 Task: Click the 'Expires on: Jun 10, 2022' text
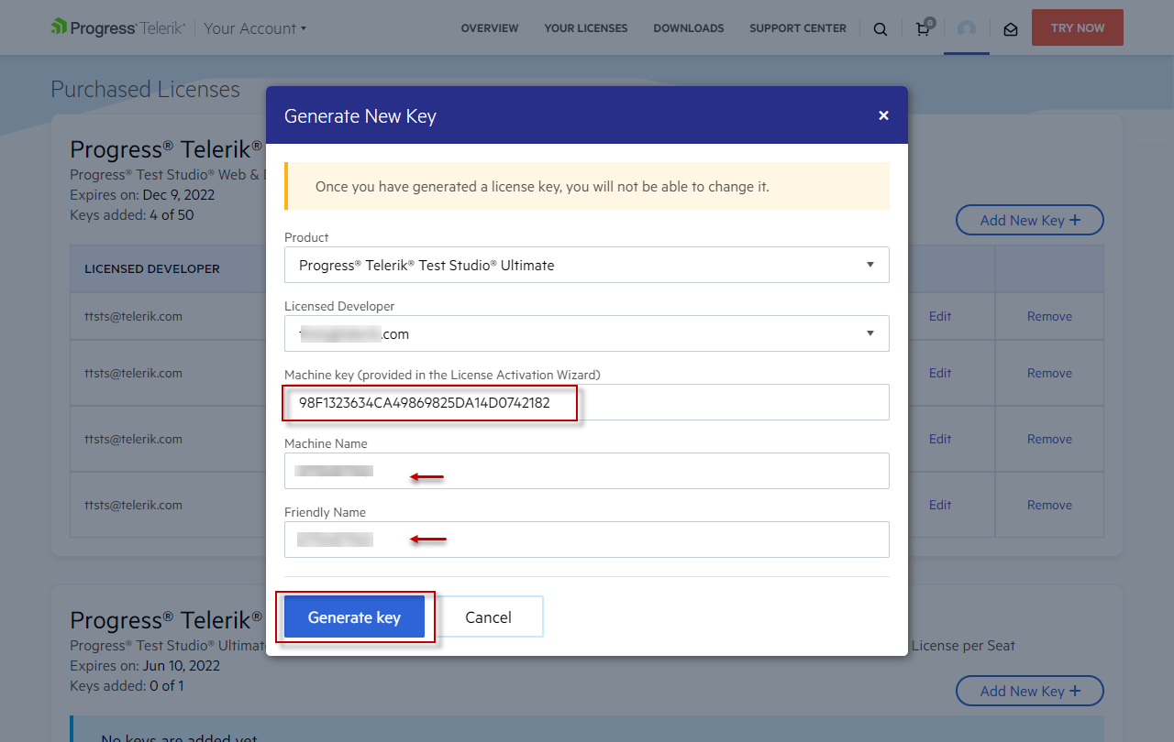tap(145, 666)
